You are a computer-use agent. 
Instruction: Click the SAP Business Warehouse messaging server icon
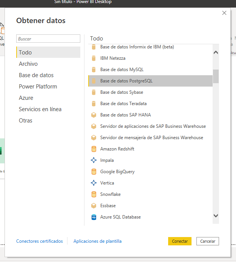(93, 138)
